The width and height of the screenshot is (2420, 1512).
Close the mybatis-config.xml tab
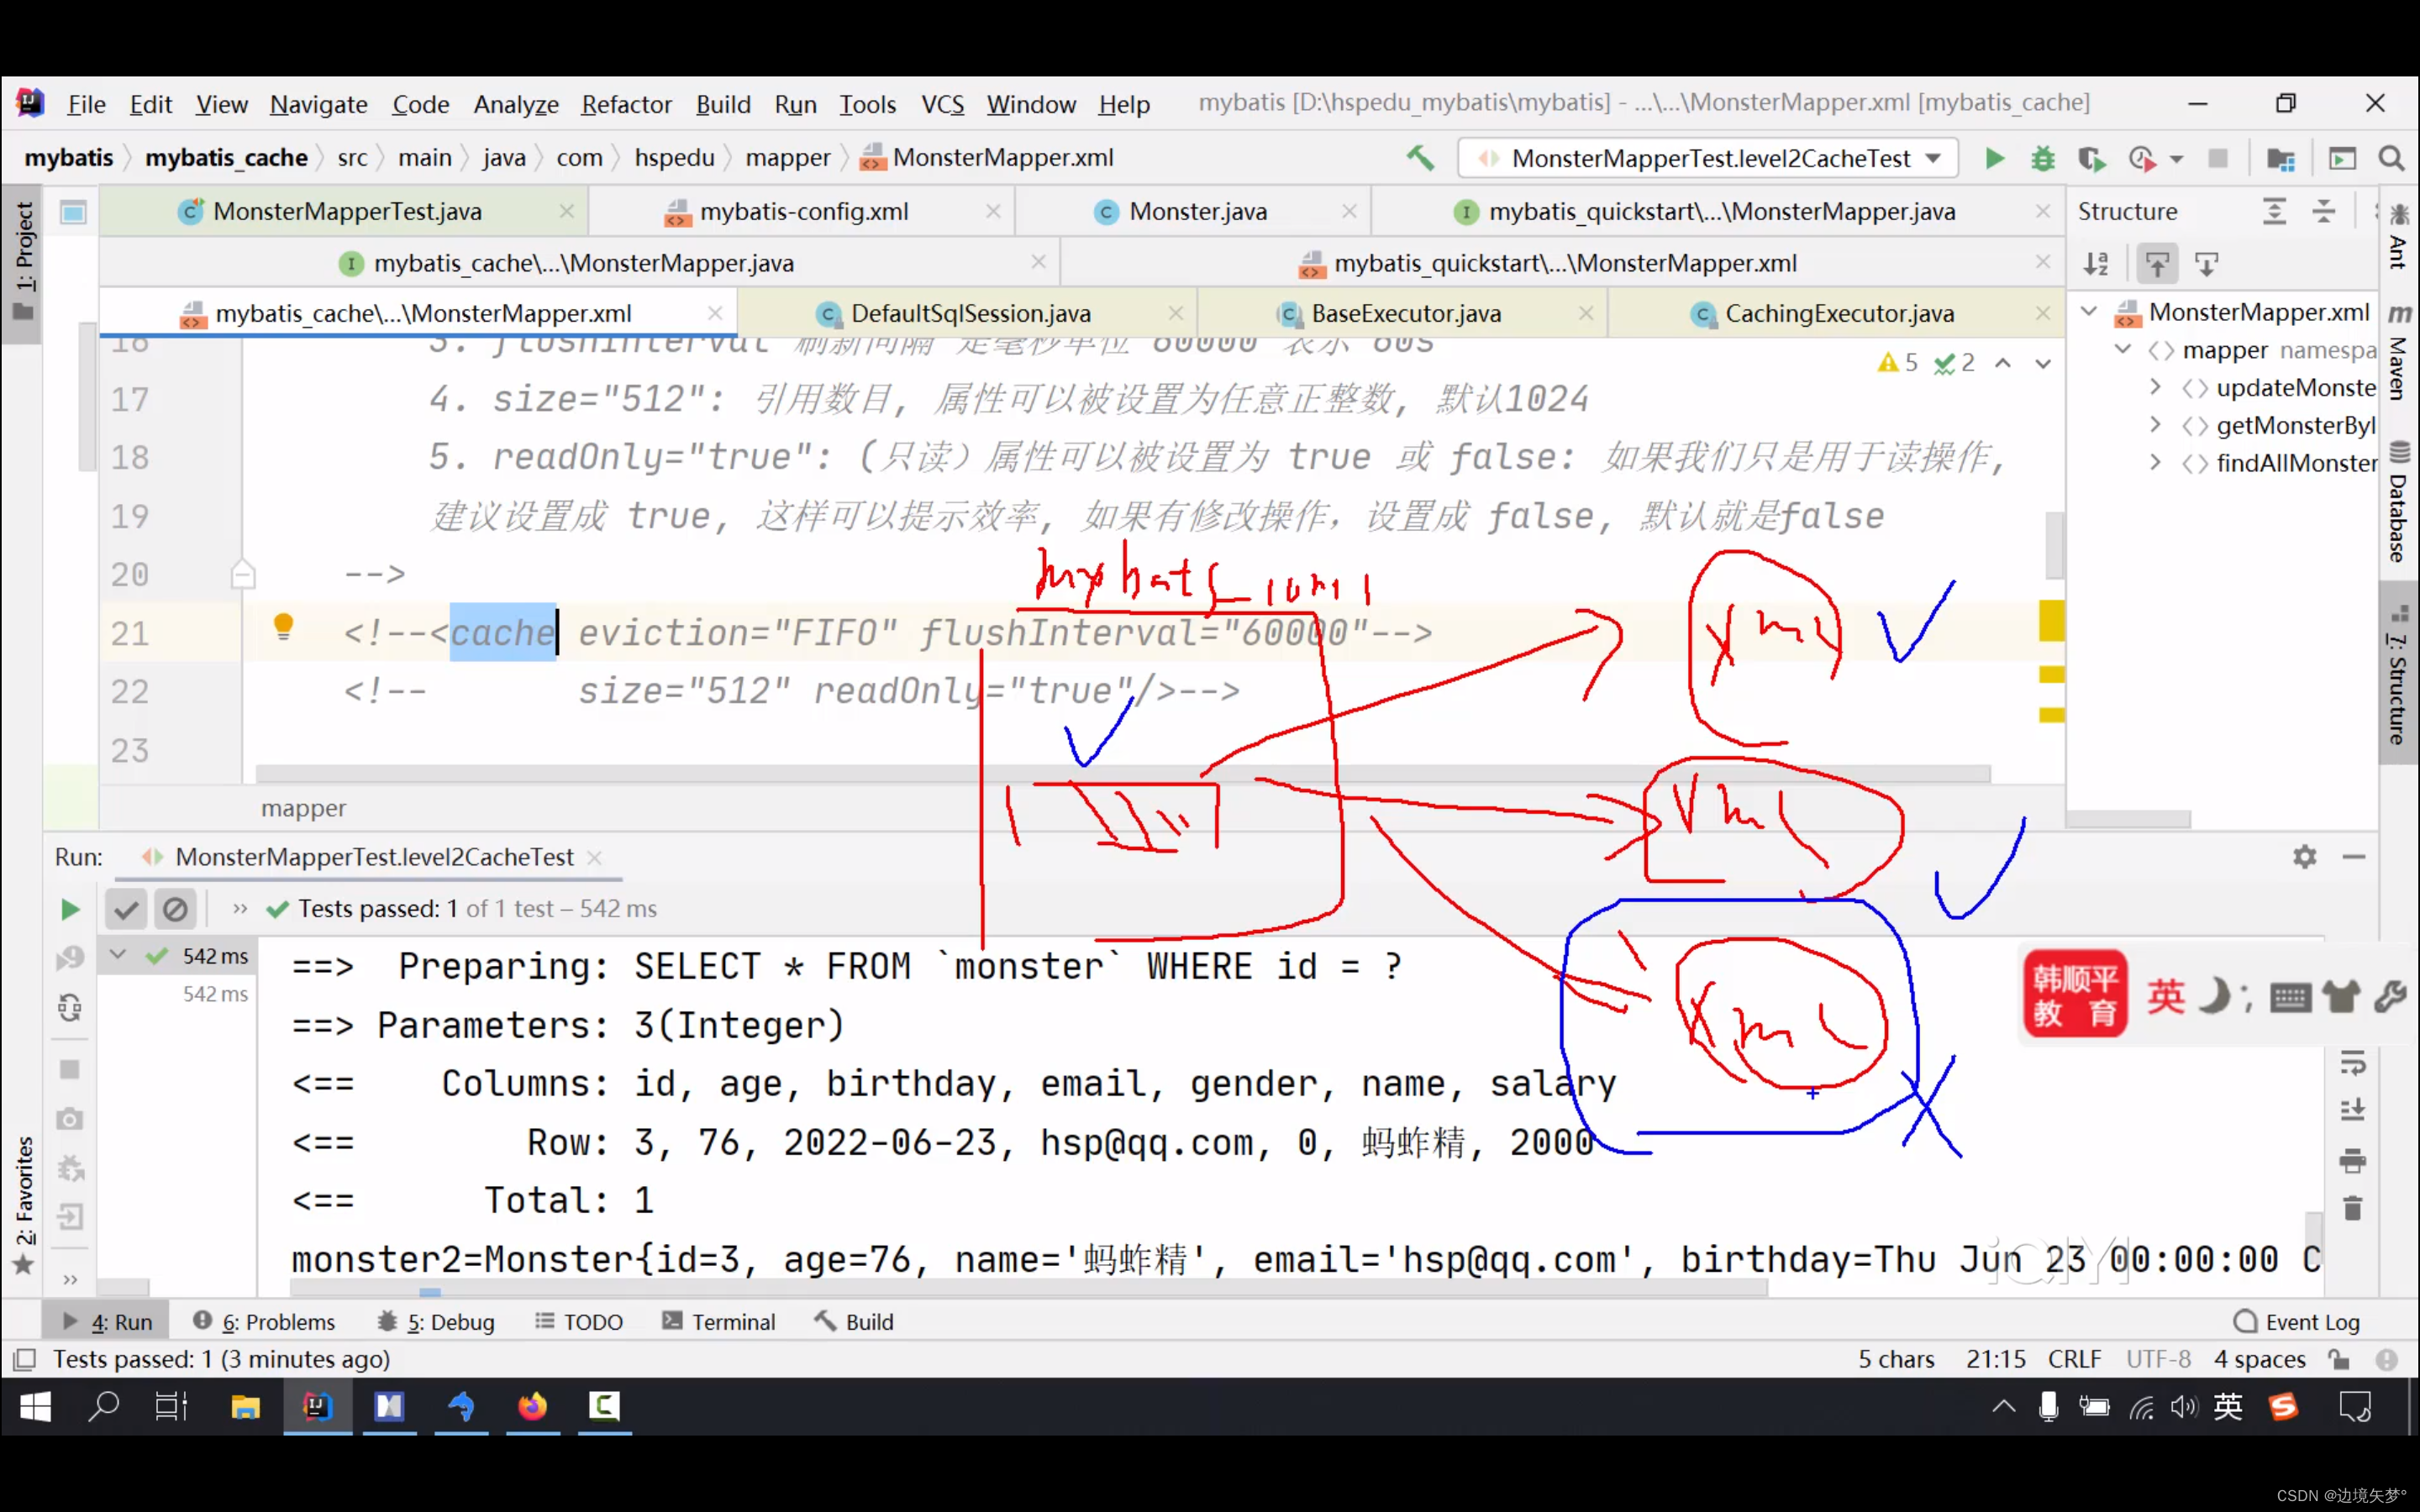coord(993,211)
